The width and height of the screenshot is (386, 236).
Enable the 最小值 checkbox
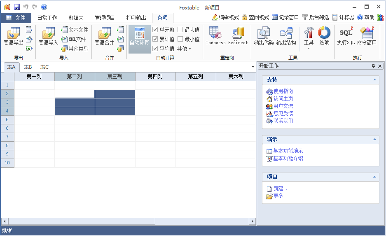click(180, 39)
